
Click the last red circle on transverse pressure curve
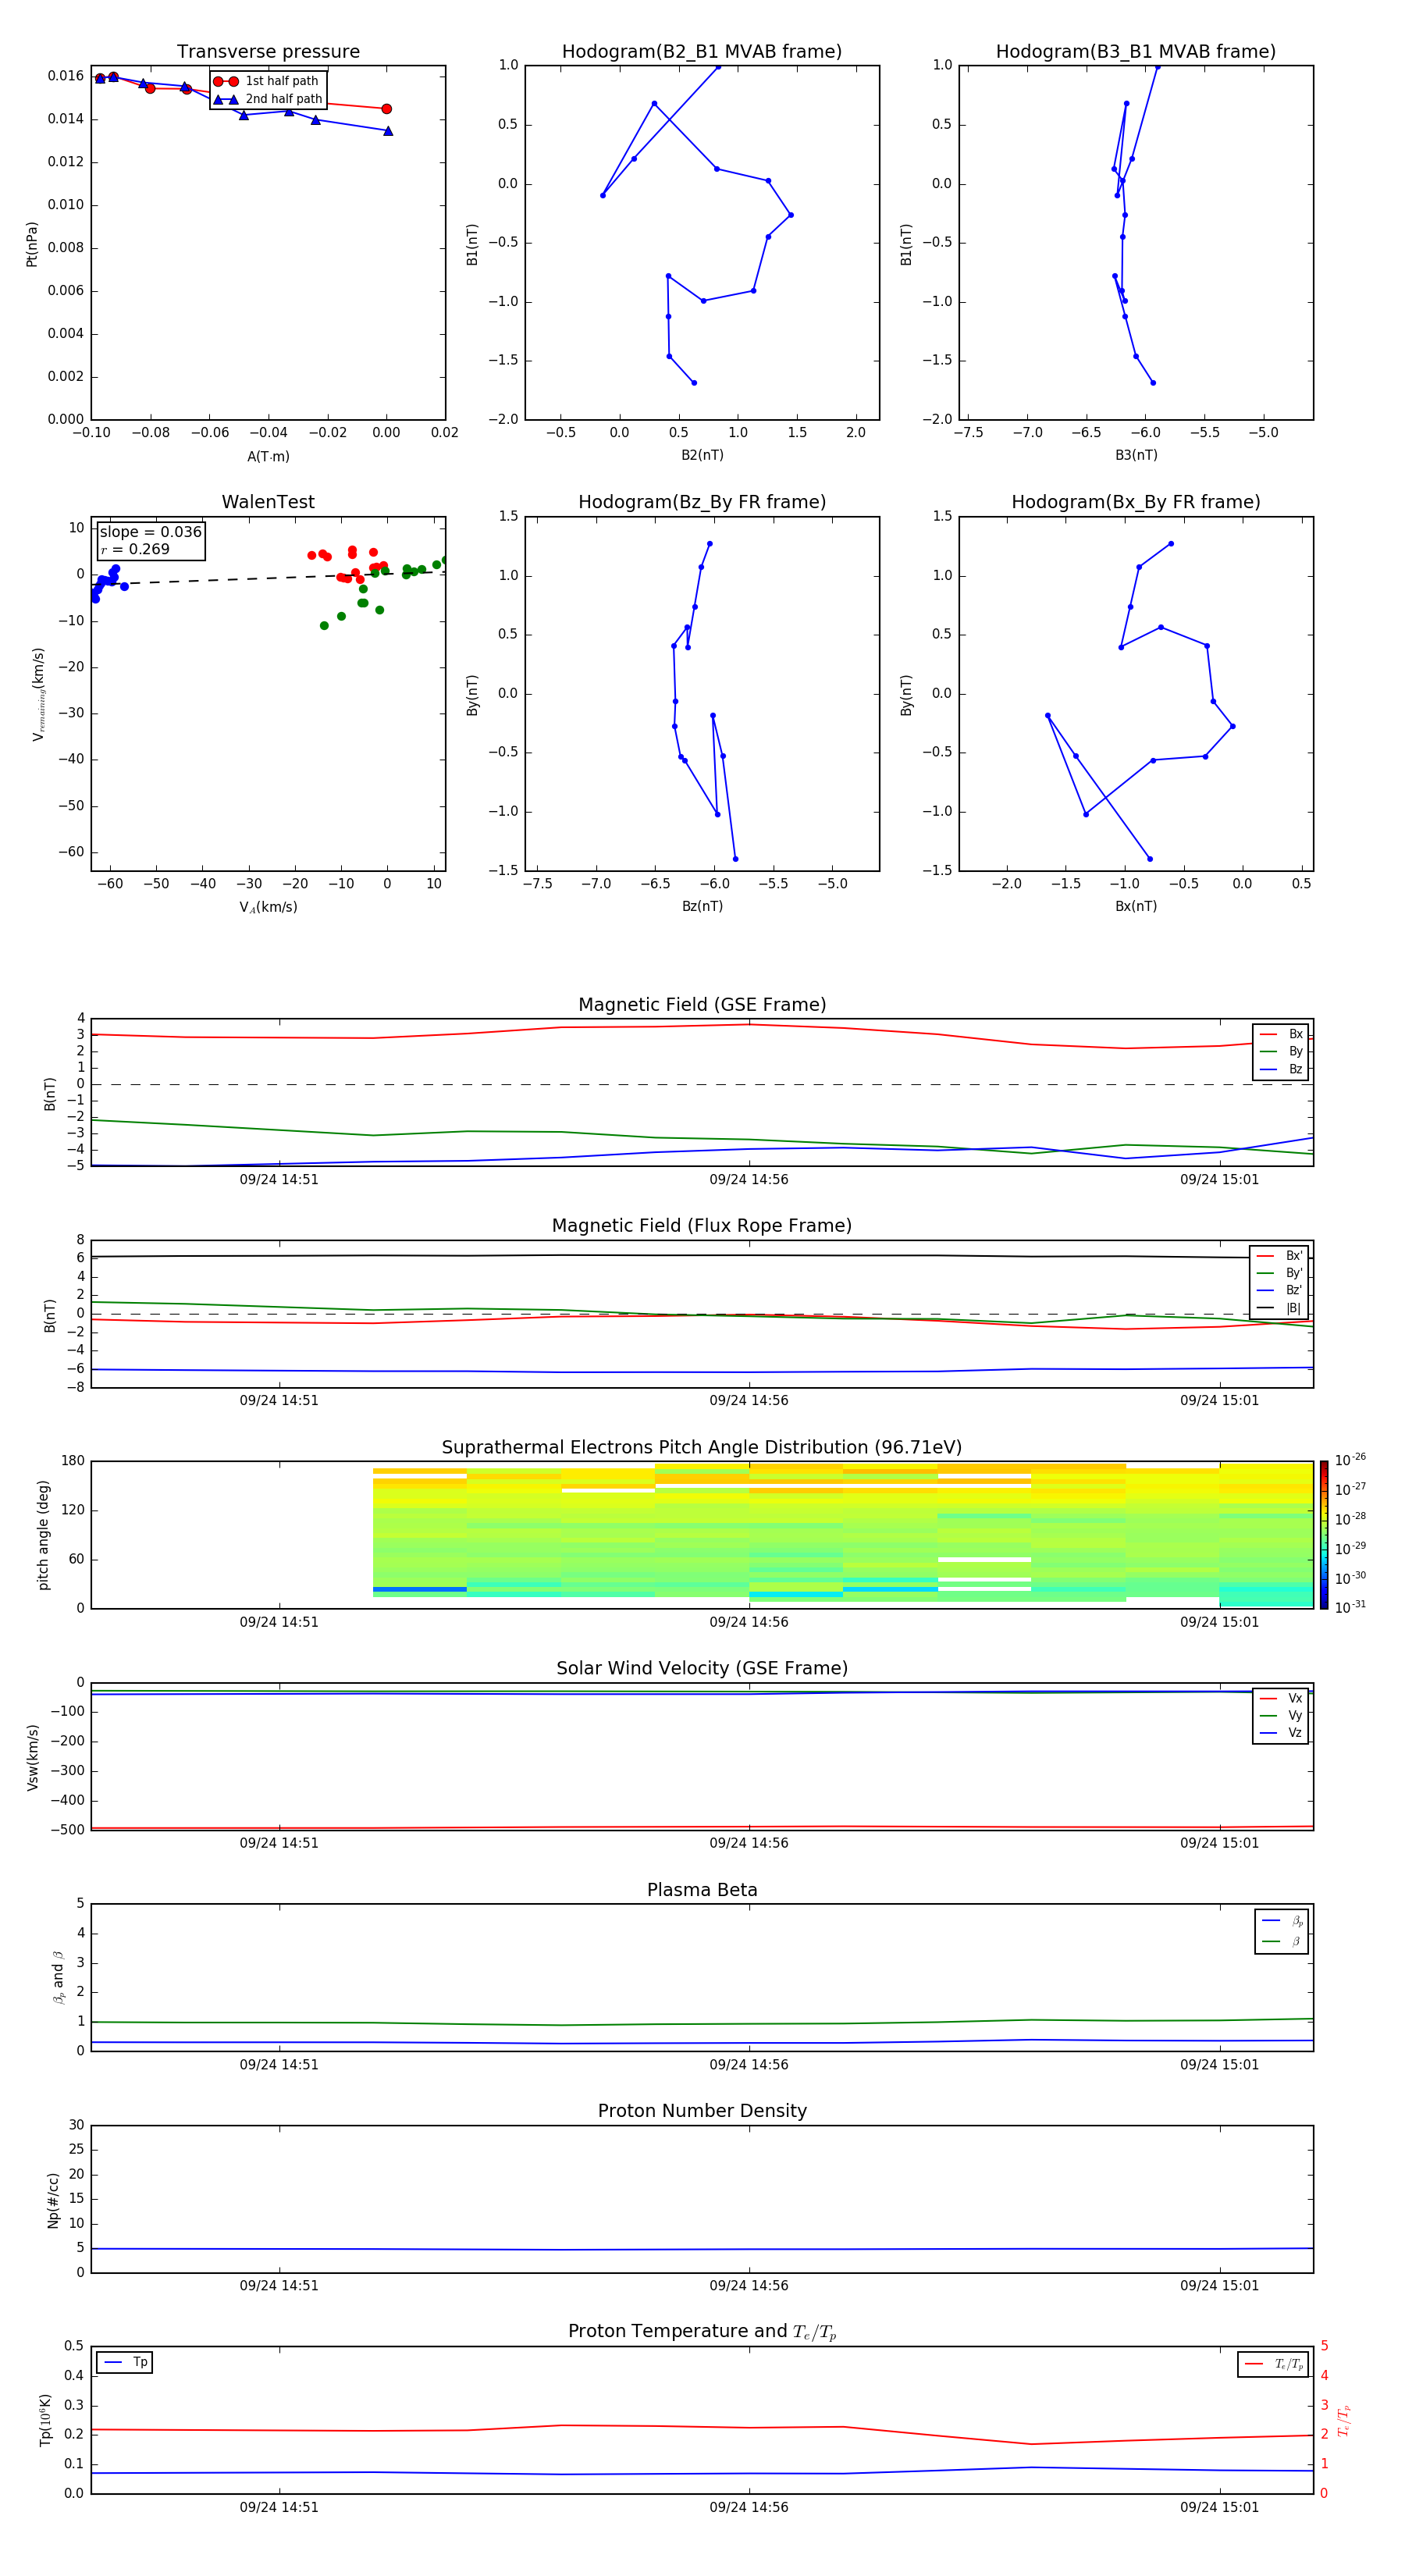click(x=386, y=109)
